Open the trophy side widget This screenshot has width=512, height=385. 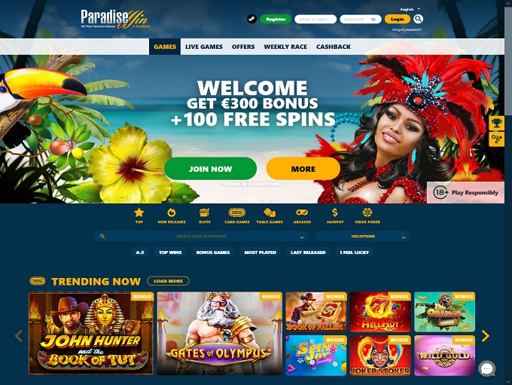click(497, 124)
